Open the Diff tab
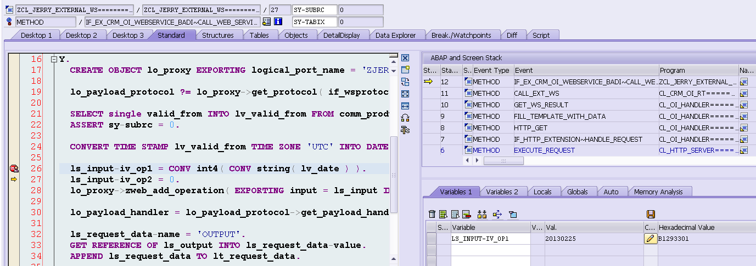756x266 pixels. [x=512, y=35]
